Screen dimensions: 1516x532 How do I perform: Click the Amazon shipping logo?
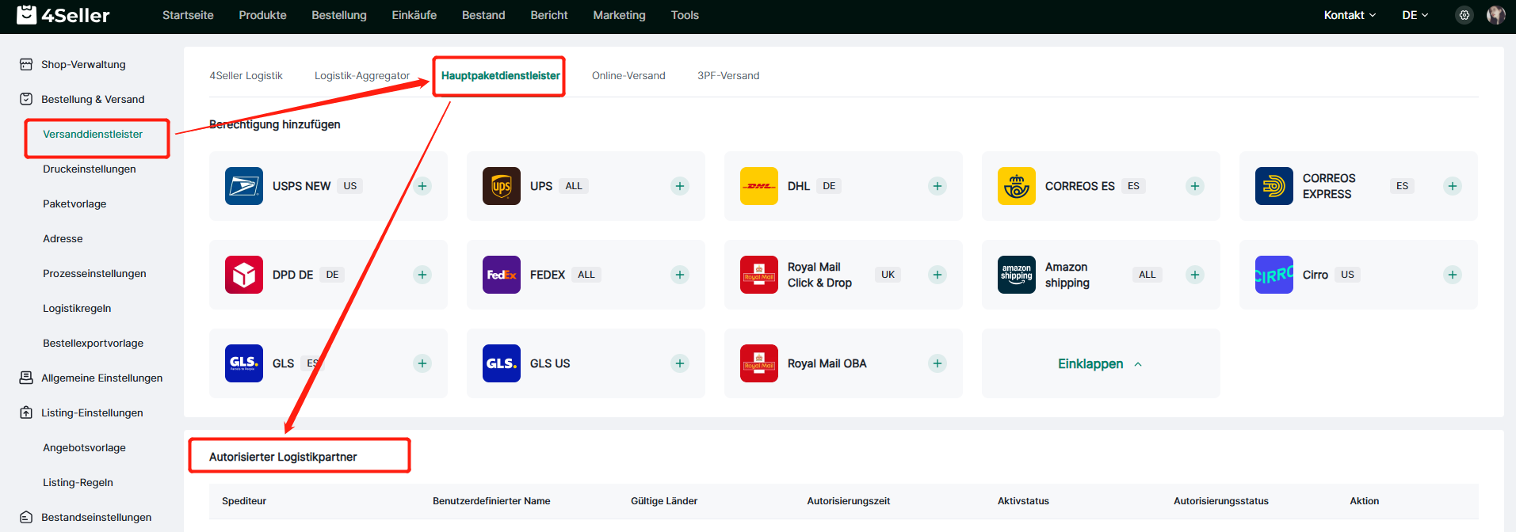tap(1017, 275)
